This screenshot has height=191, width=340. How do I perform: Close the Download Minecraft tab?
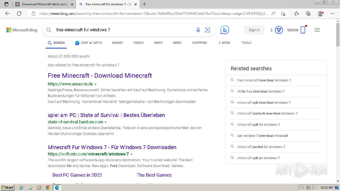(72, 4)
